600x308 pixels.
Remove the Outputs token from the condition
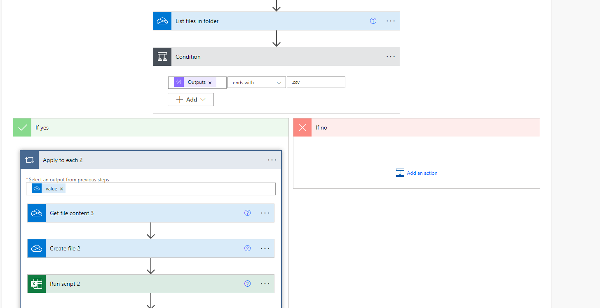(210, 82)
